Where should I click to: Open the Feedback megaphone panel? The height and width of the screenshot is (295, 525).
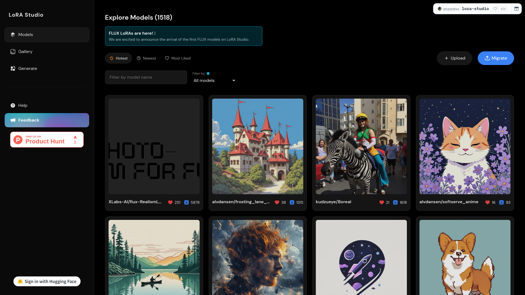(13, 120)
